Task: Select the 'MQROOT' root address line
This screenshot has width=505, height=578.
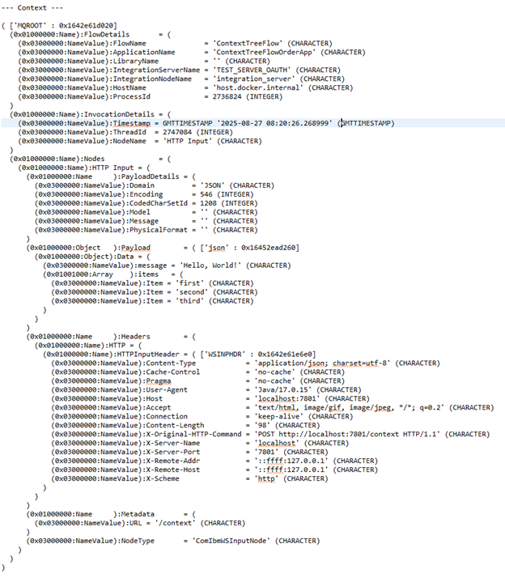Action: click(59, 25)
